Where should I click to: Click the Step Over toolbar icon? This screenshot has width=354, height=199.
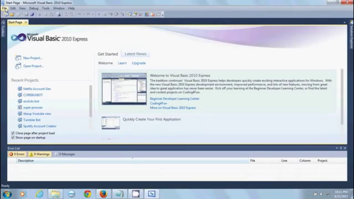click(116, 14)
